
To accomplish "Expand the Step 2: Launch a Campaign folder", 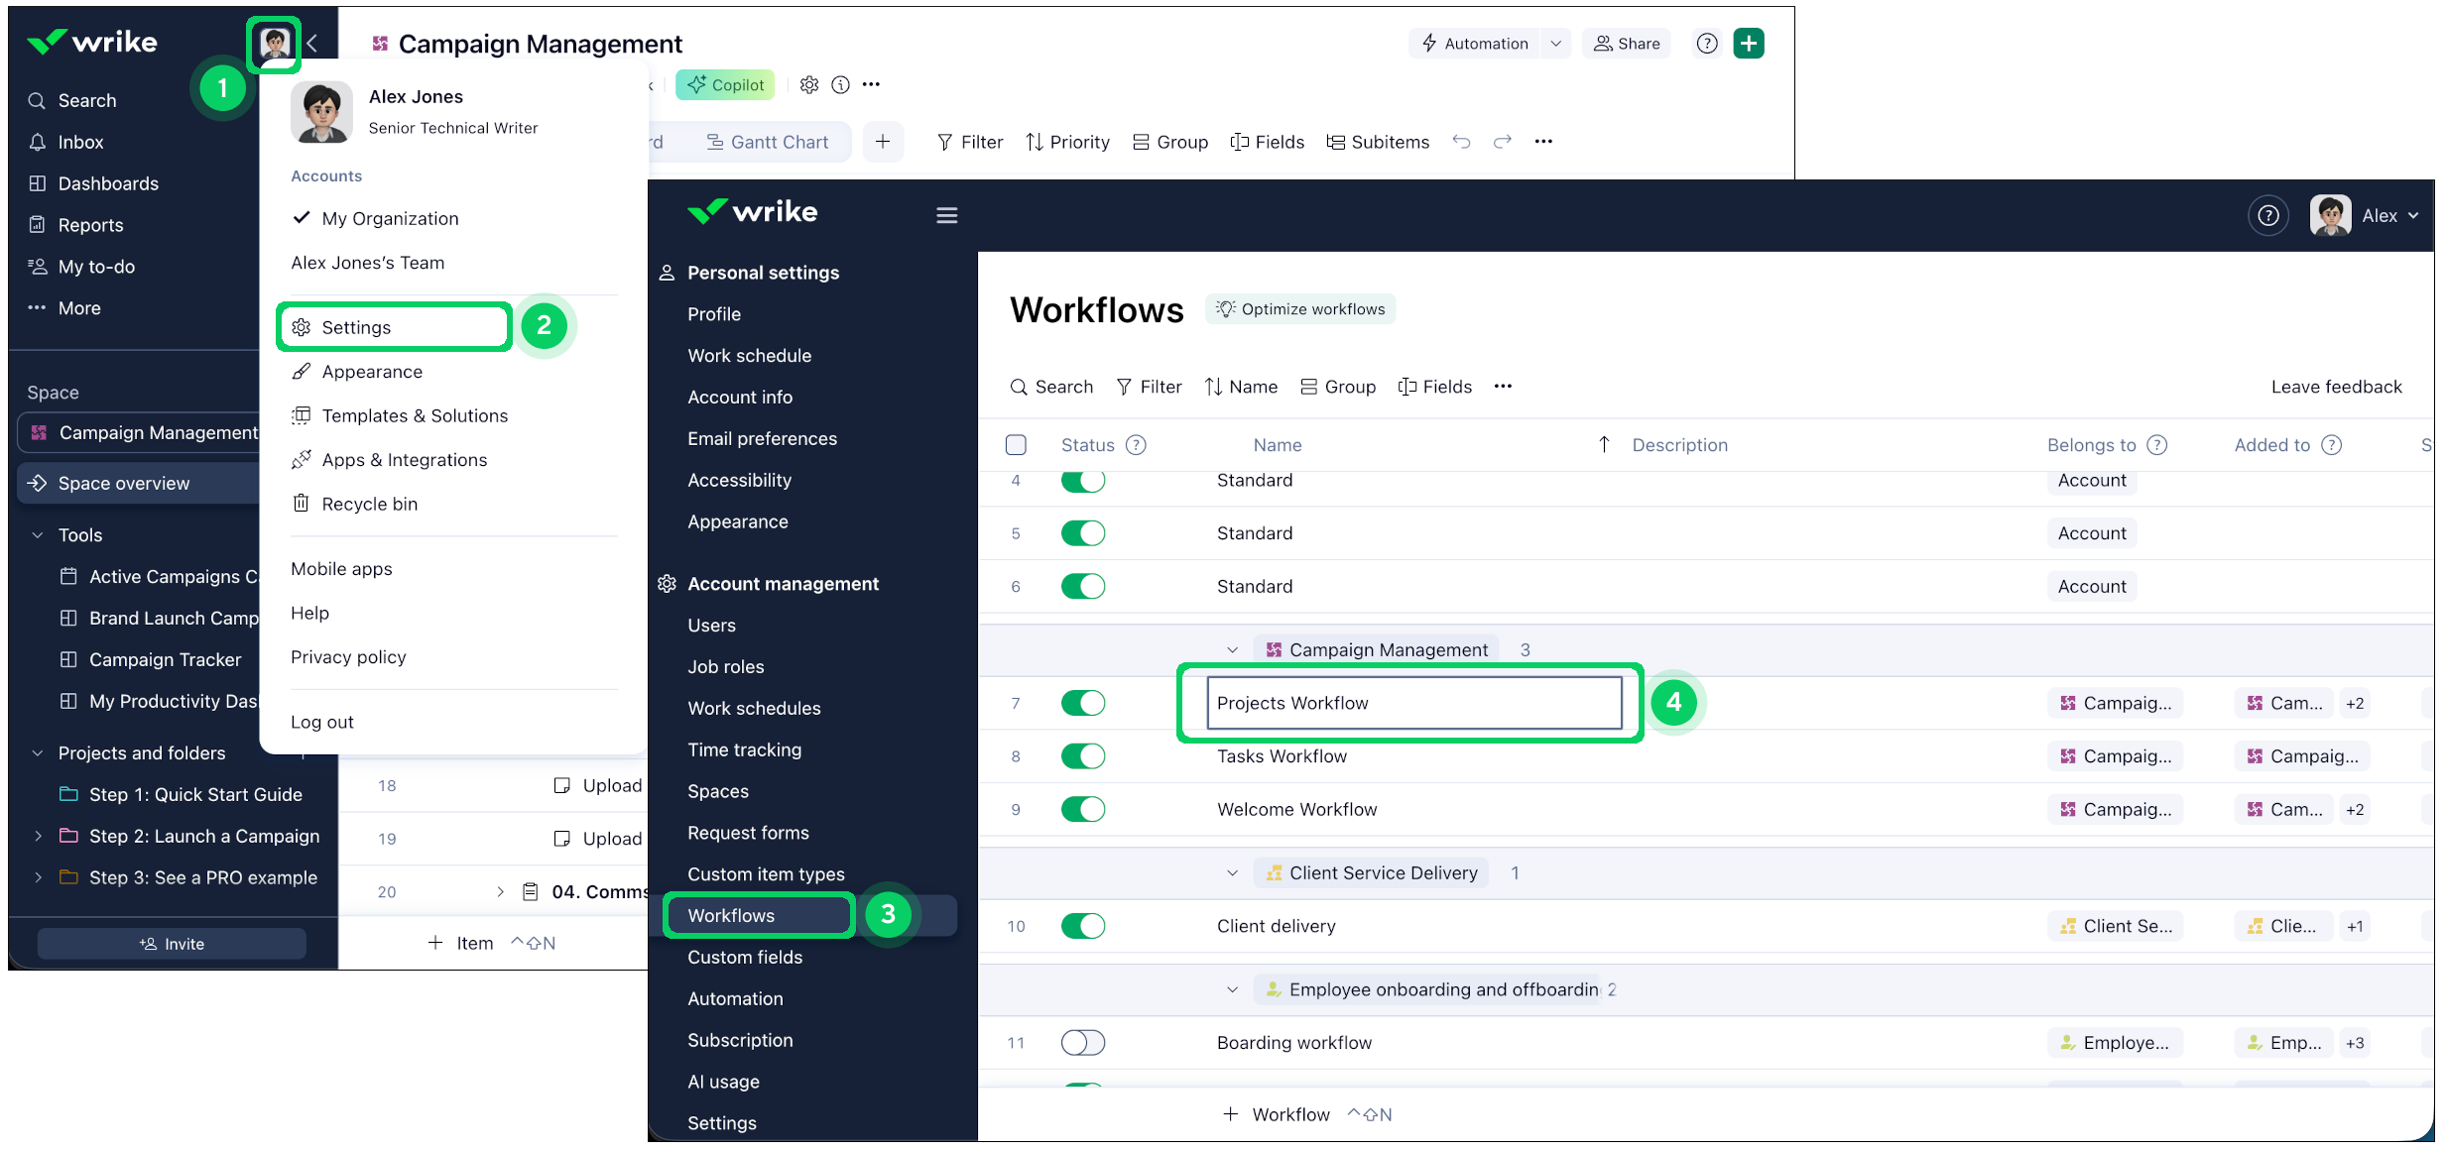I will click(38, 836).
